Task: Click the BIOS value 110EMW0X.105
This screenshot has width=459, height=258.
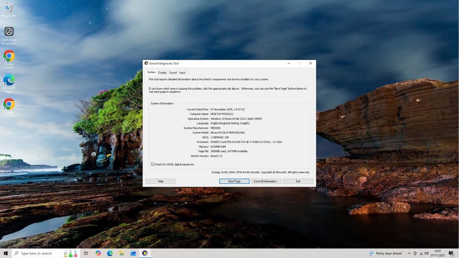Action: [219, 137]
